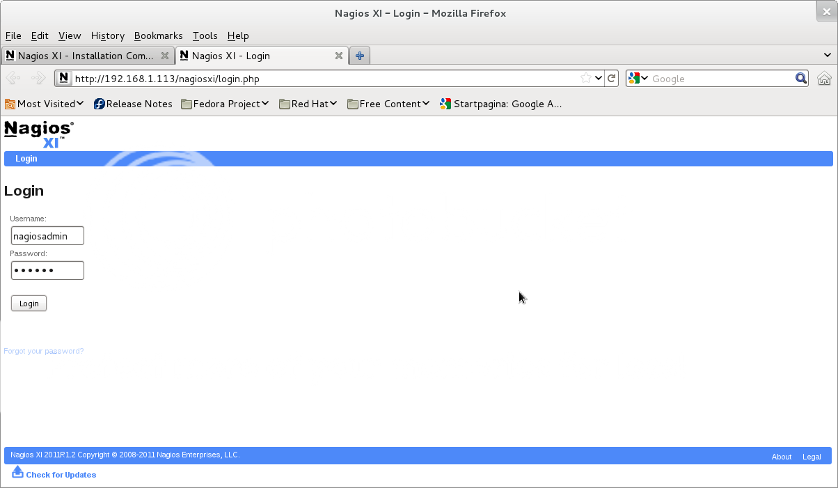
Task: Click the Firefox forward arrow button
Action: pyautogui.click(x=38, y=78)
